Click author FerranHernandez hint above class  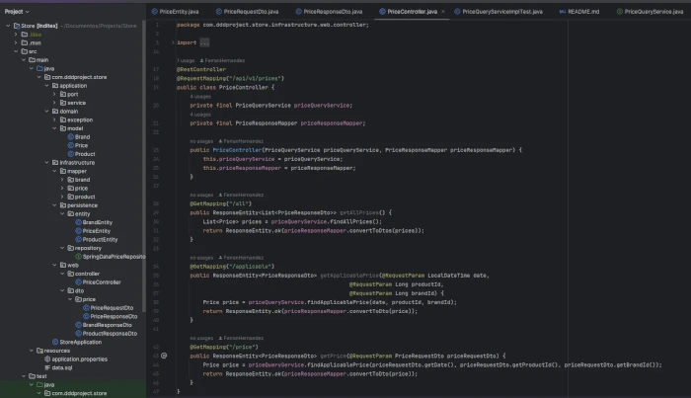click(222, 60)
